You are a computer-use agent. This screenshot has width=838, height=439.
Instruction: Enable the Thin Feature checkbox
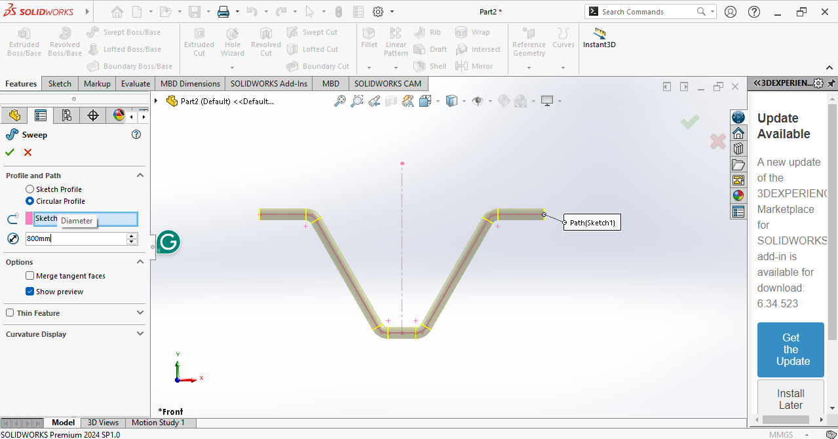(10, 313)
